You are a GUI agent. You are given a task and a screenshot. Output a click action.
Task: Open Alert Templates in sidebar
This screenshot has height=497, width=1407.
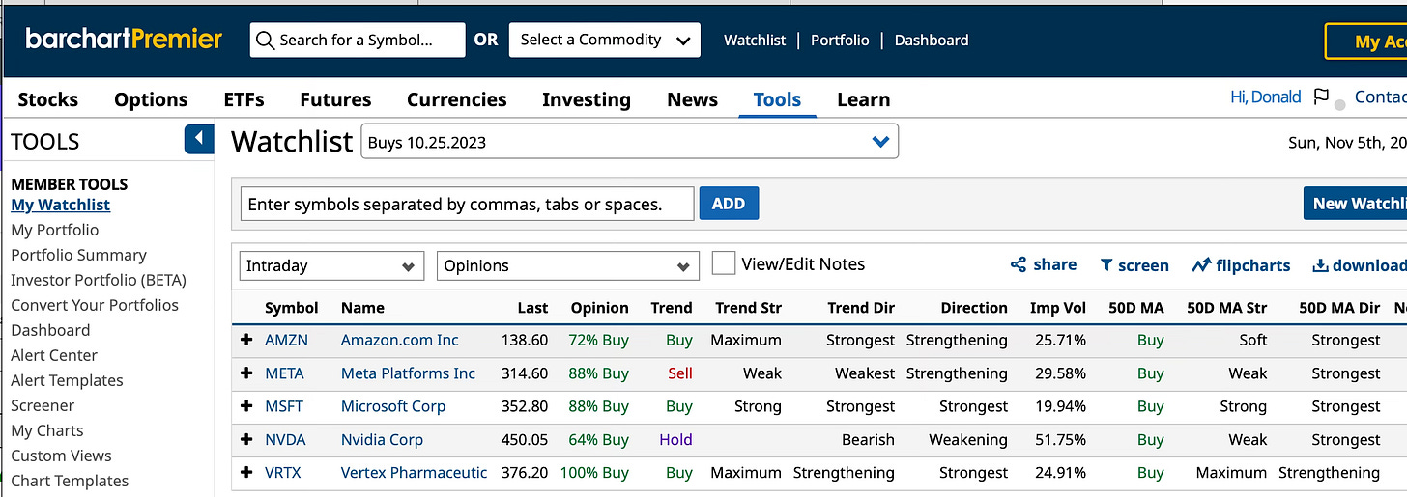pyautogui.click(x=67, y=380)
